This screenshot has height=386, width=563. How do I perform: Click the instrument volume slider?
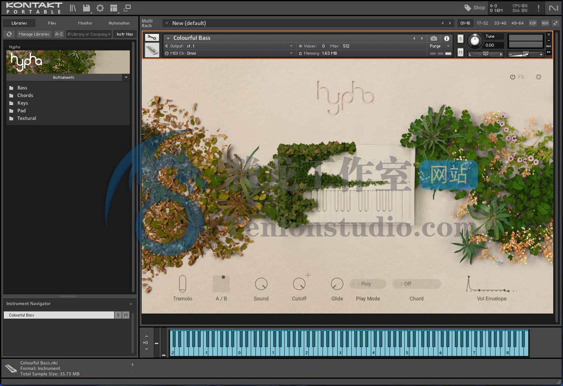[x=526, y=54]
